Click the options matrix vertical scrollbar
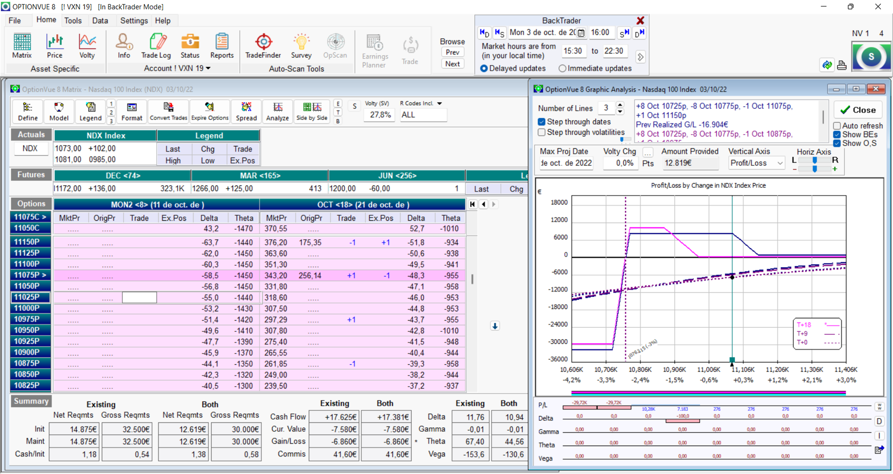 pos(472,279)
